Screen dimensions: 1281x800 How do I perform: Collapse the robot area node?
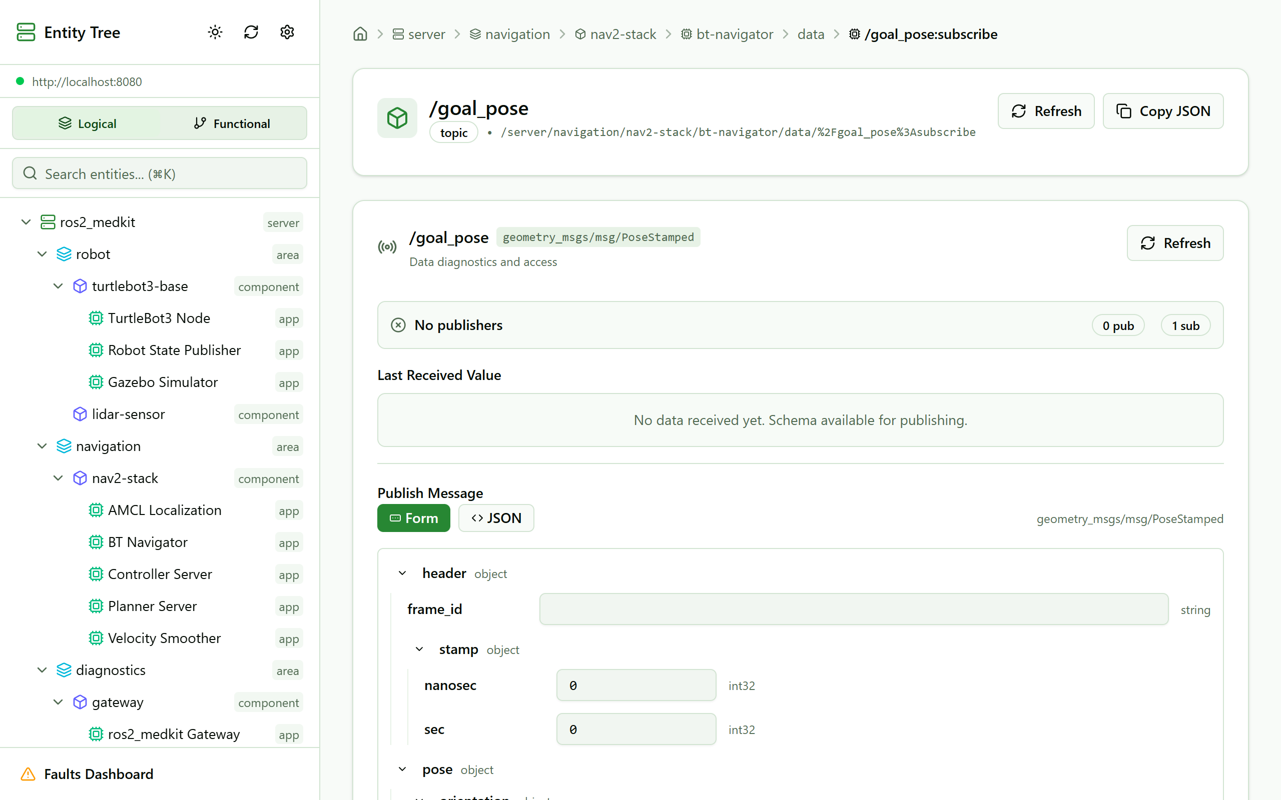coord(42,254)
